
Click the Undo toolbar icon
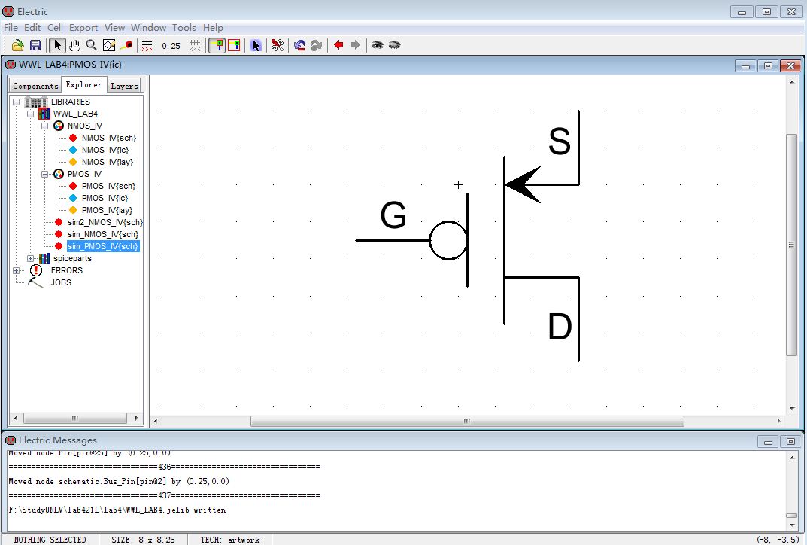(x=299, y=45)
